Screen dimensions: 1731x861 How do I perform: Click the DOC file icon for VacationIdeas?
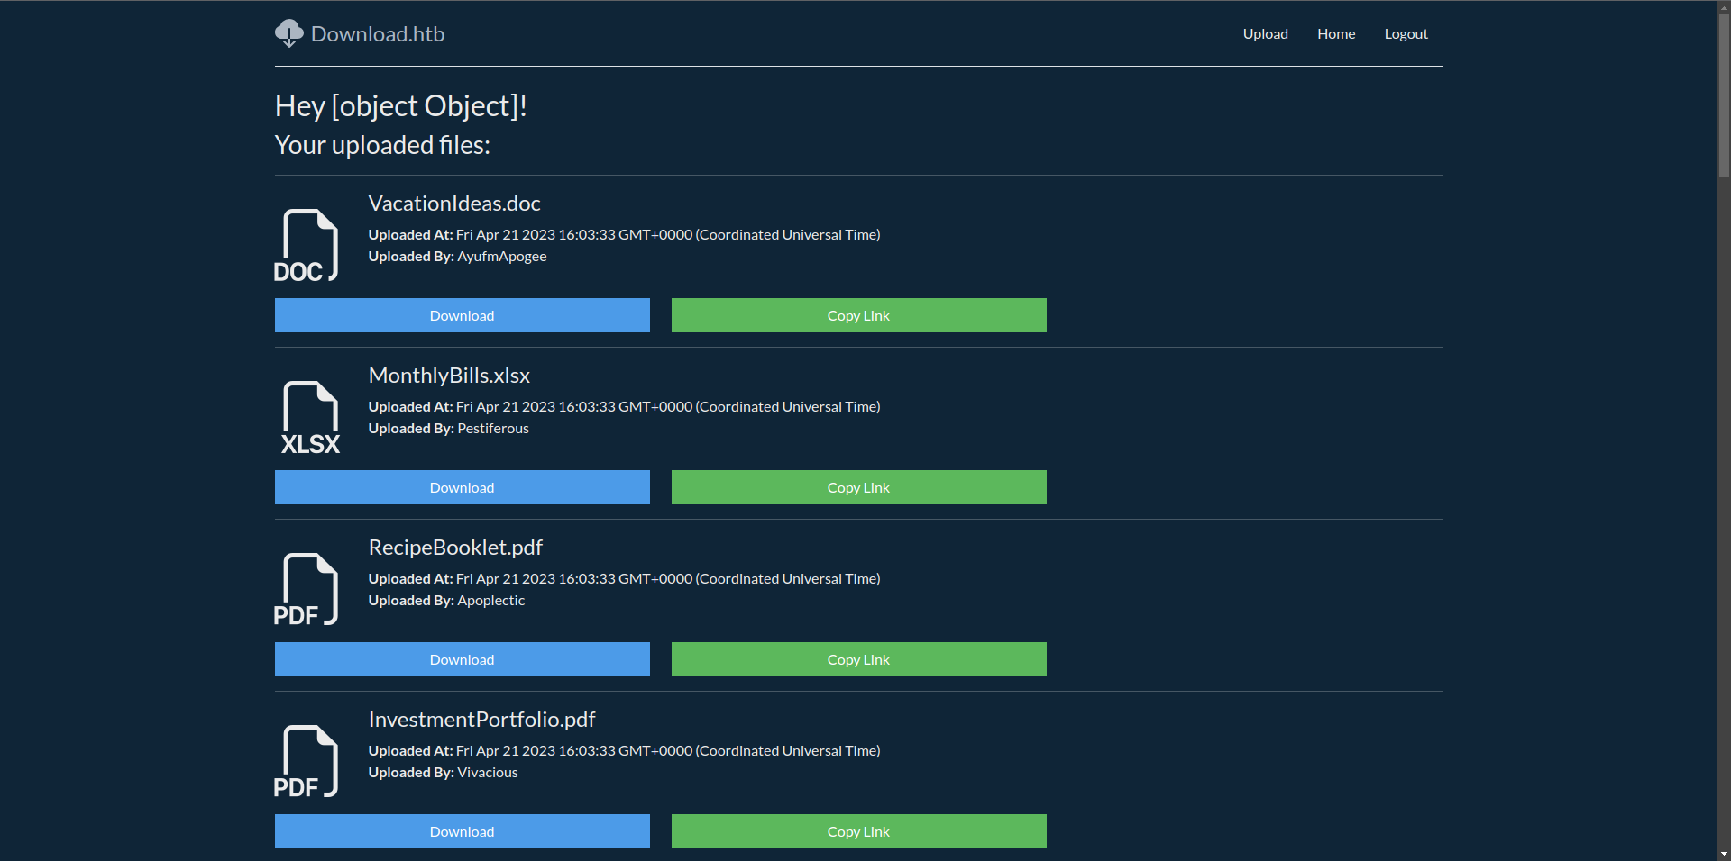(x=307, y=246)
